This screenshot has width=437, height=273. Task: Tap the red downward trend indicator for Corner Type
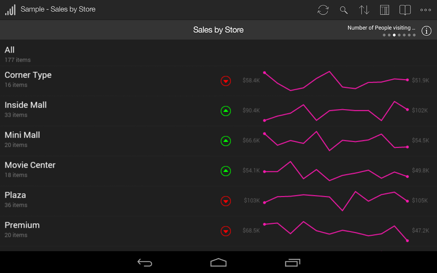pyautogui.click(x=226, y=81)
